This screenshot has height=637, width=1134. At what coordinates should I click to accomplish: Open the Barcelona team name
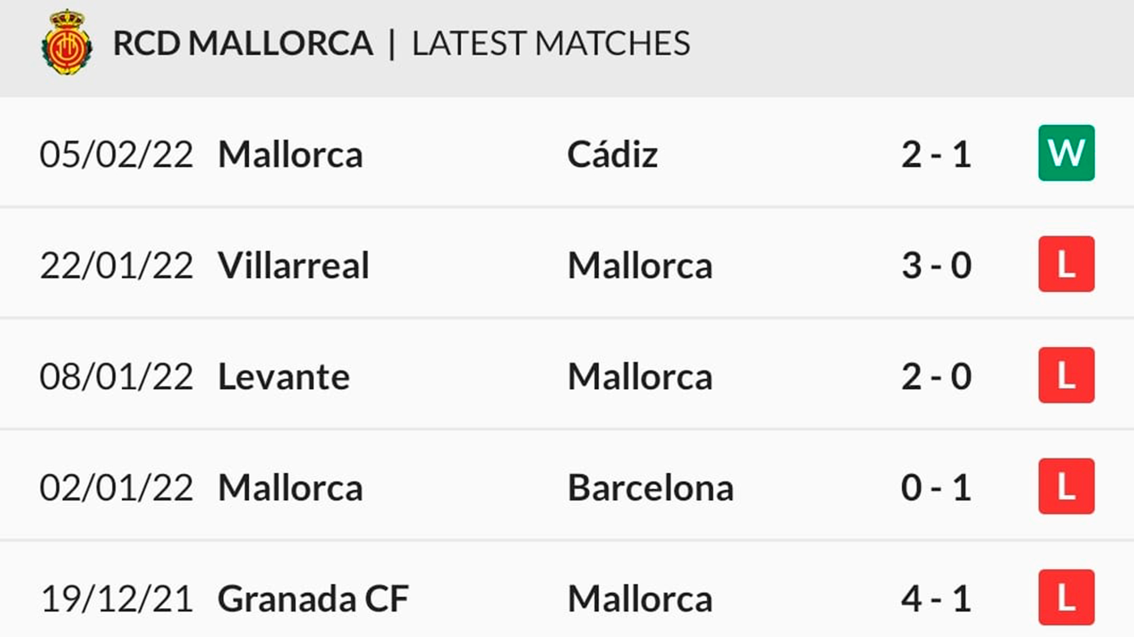650,488
